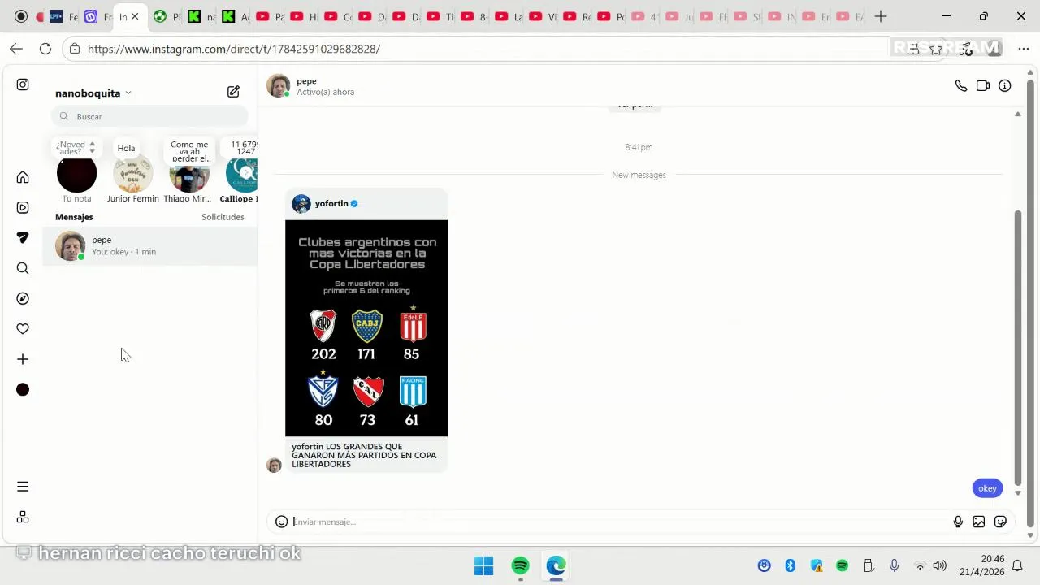Screen dimensions: 1040x585
Task: Open the Instagram logo home link
Action: pos(23,84)
